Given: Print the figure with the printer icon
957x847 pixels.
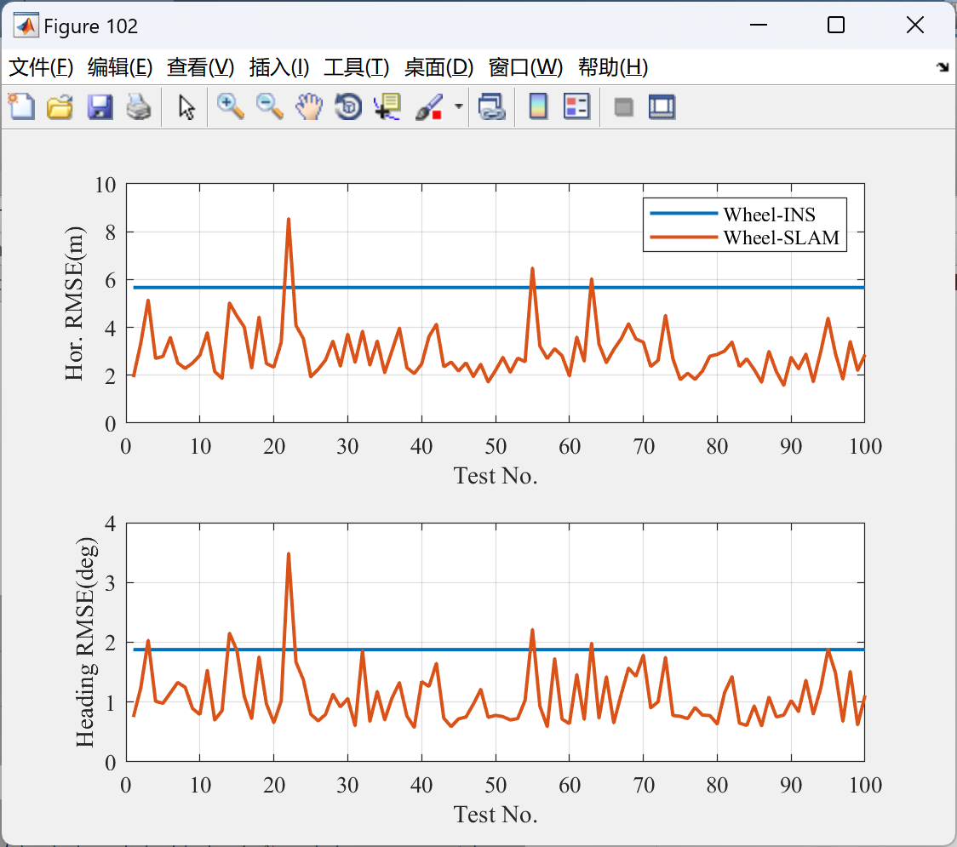Looking at the screenshot, I should (139, 106).
